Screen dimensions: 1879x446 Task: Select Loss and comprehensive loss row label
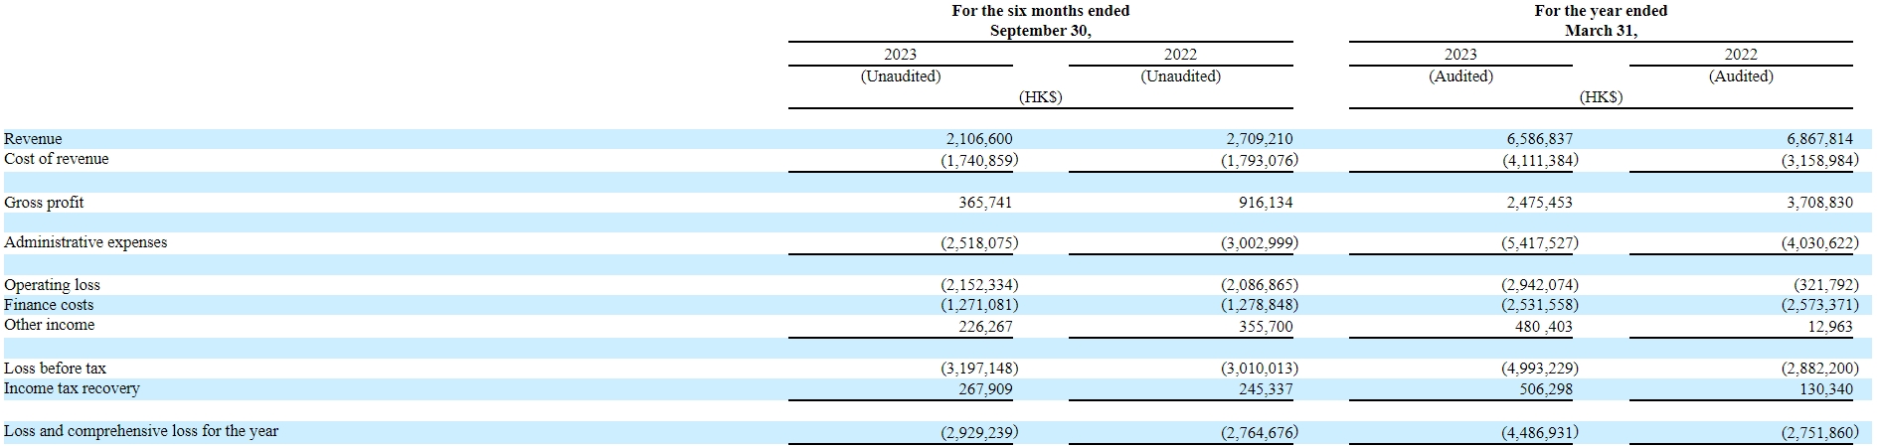click(x=141, y=431)
